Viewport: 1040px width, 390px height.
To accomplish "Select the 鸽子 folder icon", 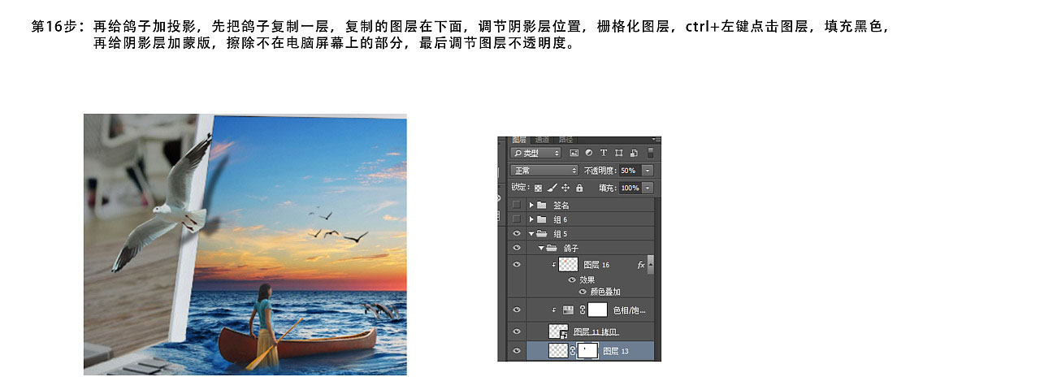I will pos(552,247).
